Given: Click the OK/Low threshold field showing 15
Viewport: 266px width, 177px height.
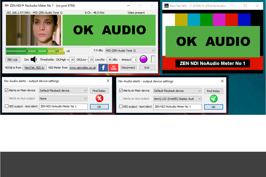Looking at the screenshot, I should pyautogui.click(x=91, y=60).
